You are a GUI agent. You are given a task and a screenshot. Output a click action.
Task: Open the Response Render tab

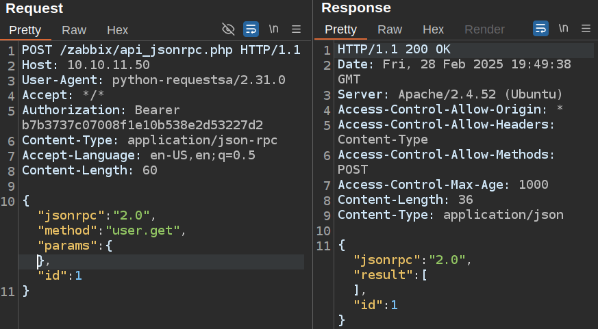[484, 30]
